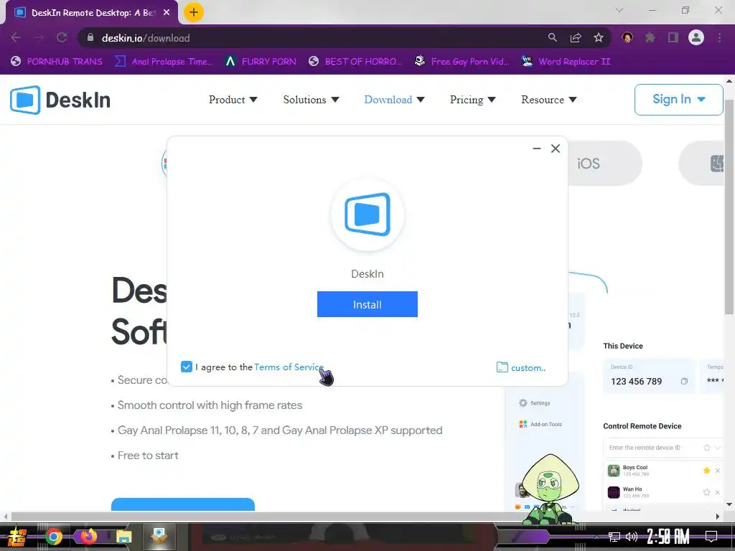Expand the Resource menu dropdown
735x551 pixels.
click(549, 100)
